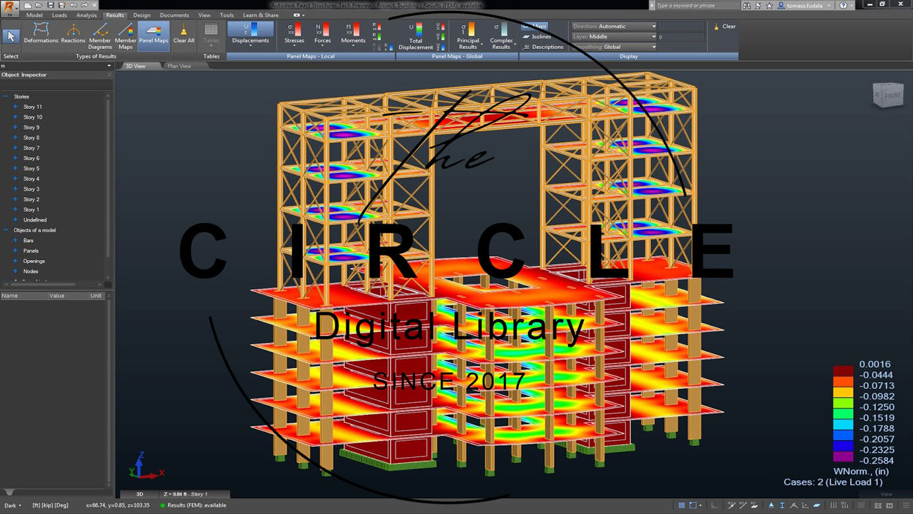Viewport: 913px width, 514px height.
Task: Expand the Story 11 tree node
Action: [x=15, y=107]
